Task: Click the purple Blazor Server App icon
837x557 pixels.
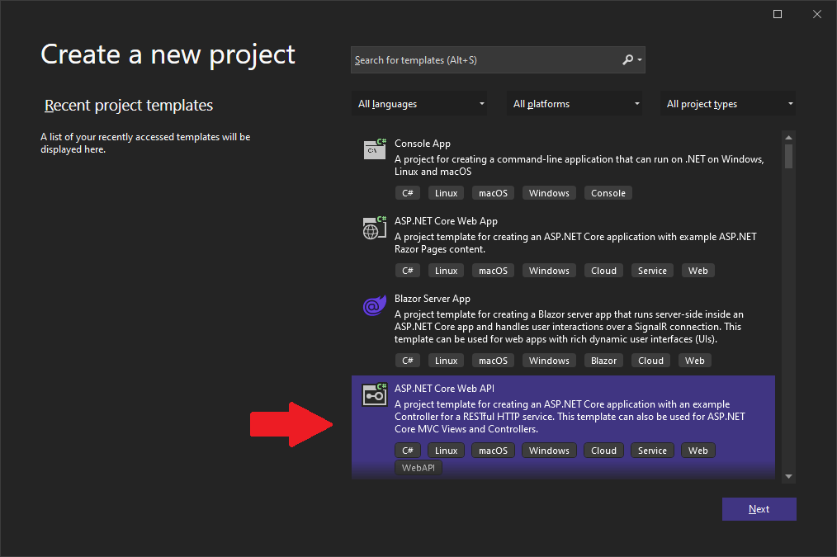Action: [374, 305]
